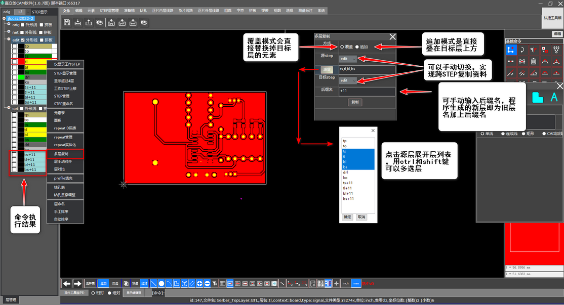
Task: Click the crosshair snap icon near inch button
Action: click(336, 283)
